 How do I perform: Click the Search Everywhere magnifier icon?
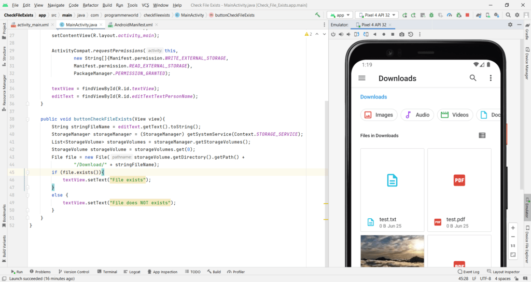(x=508, y=15)
